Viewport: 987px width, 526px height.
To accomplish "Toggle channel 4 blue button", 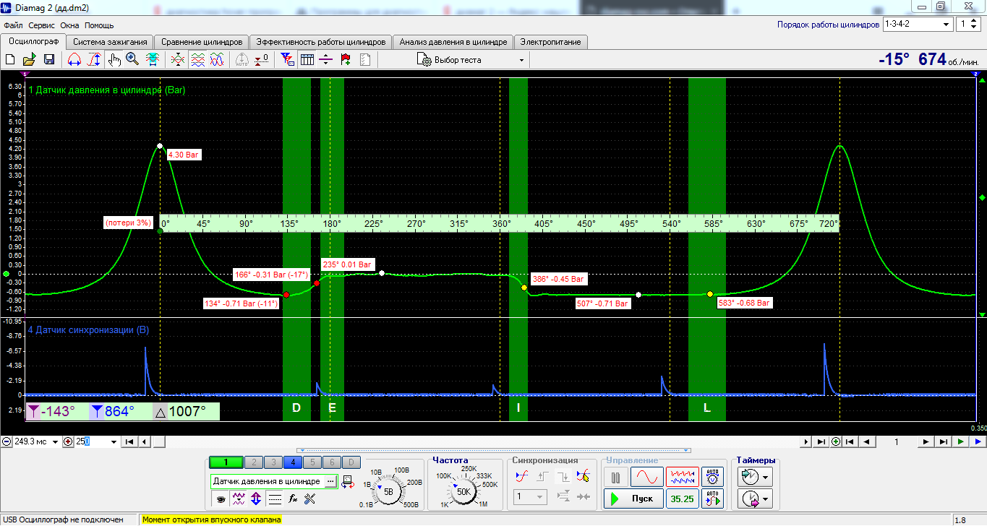I will tap(292, 462).
